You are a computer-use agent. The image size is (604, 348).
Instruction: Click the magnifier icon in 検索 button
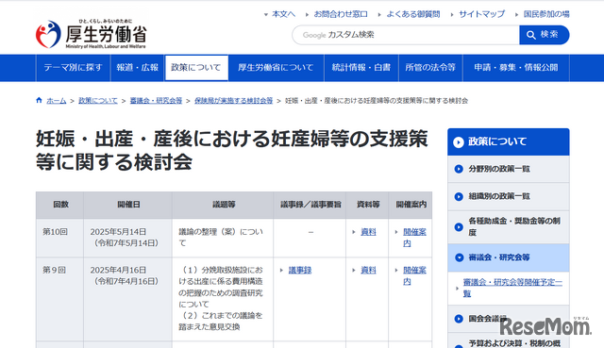pos(530,35)
